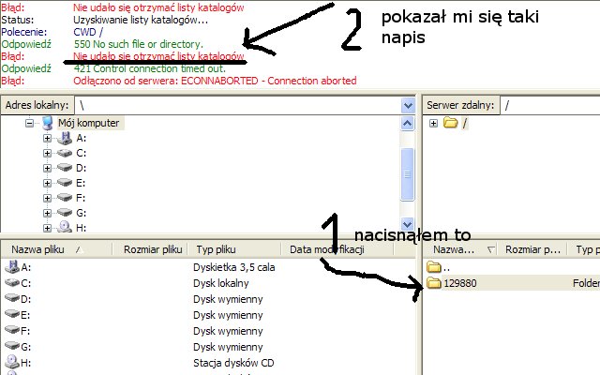This screenshot has height=375, width=600.
Task: Expand remote root folder / node
Action: click(x=433, y=123)
